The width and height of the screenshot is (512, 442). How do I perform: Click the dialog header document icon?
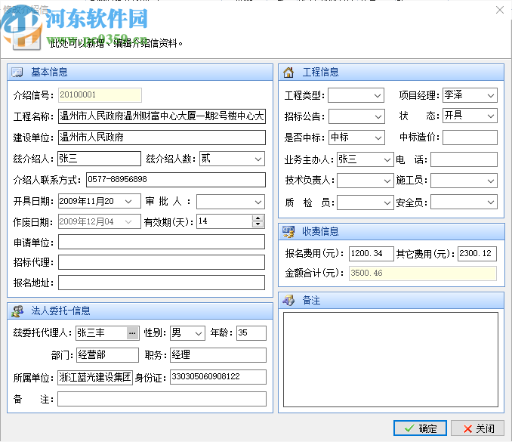(x=26, y=39)
